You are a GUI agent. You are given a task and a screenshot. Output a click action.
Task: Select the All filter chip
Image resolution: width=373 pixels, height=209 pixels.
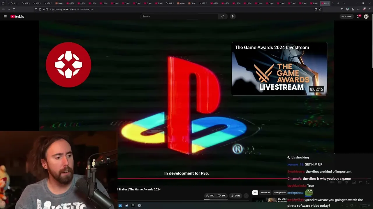[x=255, y=192]
